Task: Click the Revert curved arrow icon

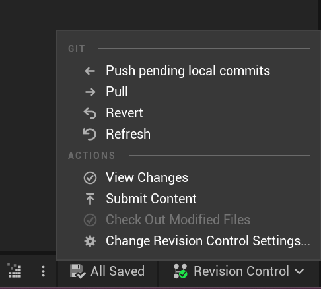Action: pos(90,113)
